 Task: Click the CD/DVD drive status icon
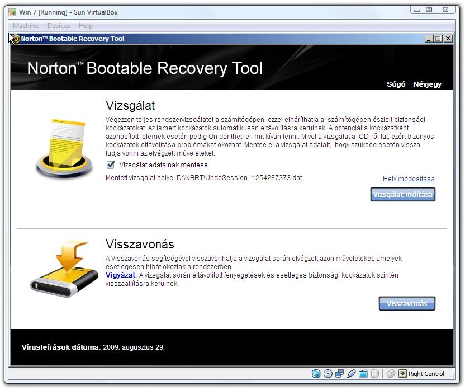pyautogui.click(x=328, y=373)
